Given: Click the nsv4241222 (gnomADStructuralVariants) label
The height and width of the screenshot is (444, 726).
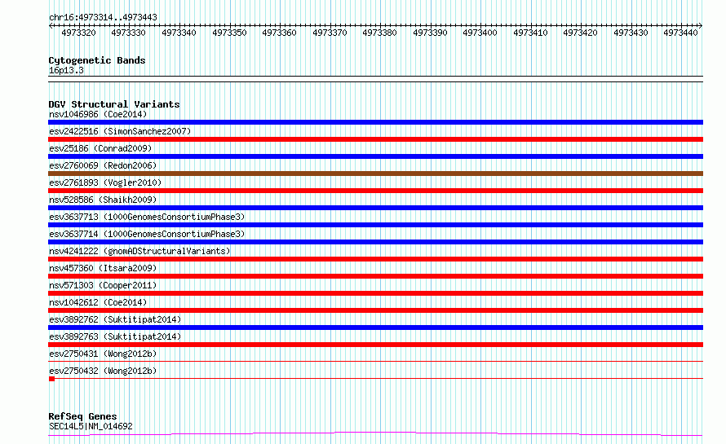Looking at the screenshot, I should click(x=139, y=251).
